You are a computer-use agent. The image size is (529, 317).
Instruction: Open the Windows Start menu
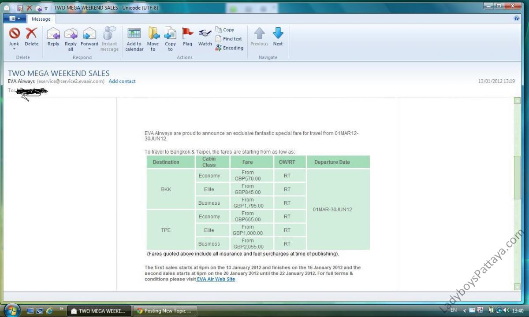pyautogui.click(x=12, y=310)
